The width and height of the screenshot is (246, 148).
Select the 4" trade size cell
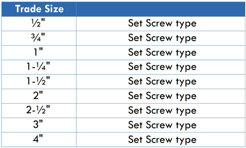tap(39, 140)
